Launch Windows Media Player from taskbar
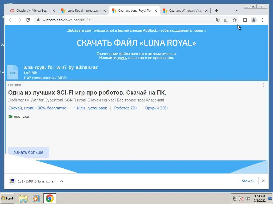Image resolution: width=273 pixels, height=204 pixels. click(x=36, y=199)
